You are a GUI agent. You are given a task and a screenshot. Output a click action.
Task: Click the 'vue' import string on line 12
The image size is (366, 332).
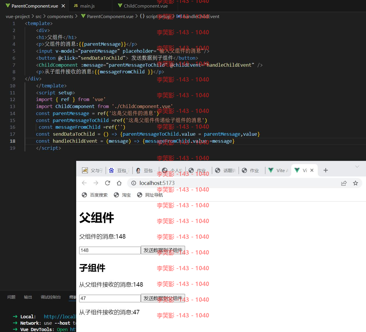[99, 99]
